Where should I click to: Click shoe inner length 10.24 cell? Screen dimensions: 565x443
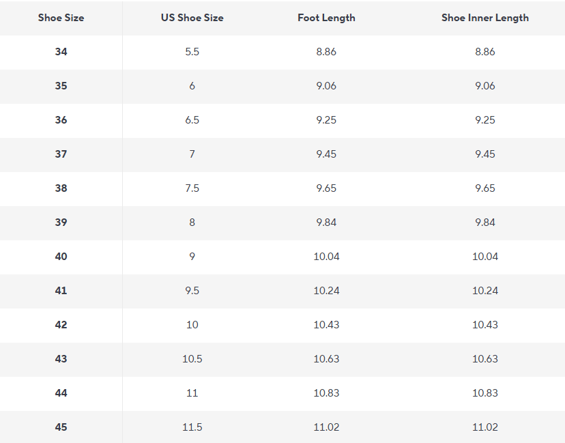click(x=485, y=291)
